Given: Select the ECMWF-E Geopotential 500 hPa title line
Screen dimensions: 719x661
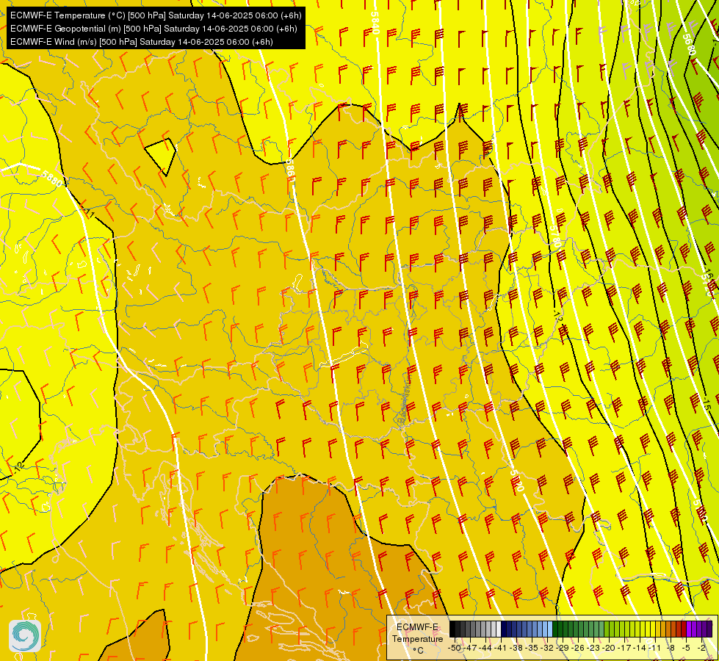Looking at the screenshot, I should tap(153, 29).
